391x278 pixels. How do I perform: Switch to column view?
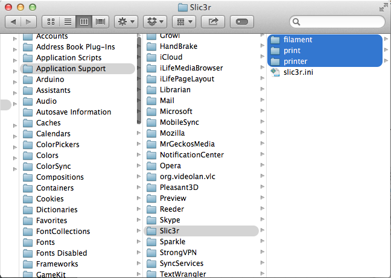point(84,22)
